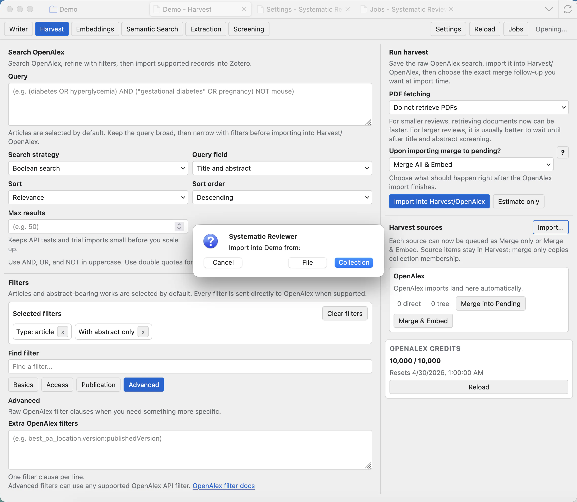
Task: Click the help question mark button for merge options
Action: click(x=563, y=153)
